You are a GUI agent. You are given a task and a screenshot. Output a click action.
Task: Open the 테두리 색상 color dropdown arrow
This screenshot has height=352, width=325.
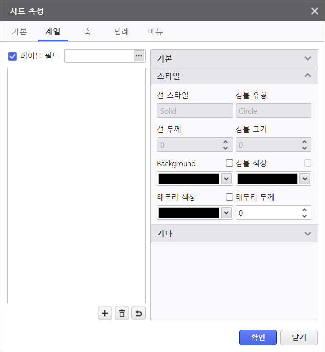coord(226,213)
